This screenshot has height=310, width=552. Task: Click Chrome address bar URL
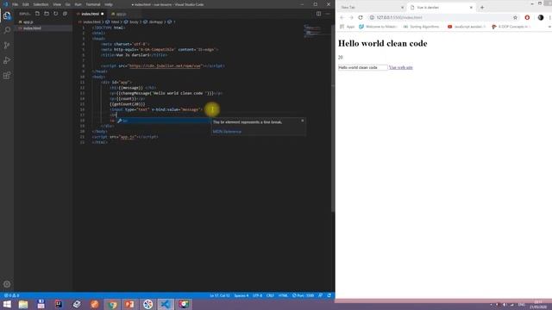[x=399, y=17]
